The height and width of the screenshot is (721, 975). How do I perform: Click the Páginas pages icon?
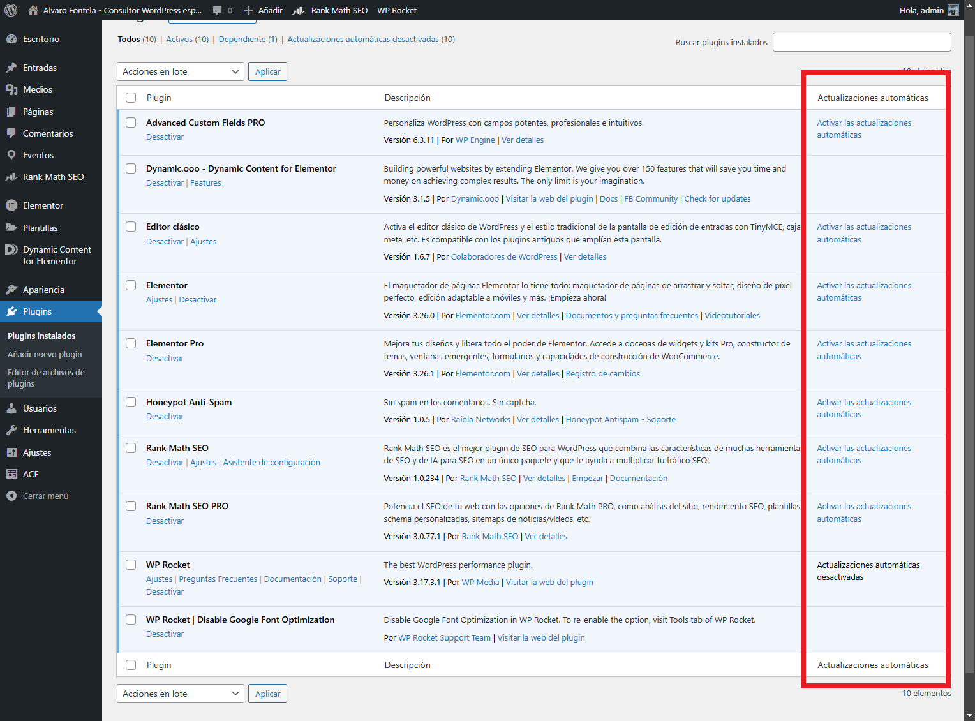pos(11,112)
